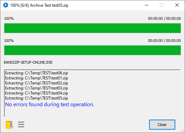Click the Bandizip lightning app icon
The height and width of the screenshot is (133, 185).
6,5
